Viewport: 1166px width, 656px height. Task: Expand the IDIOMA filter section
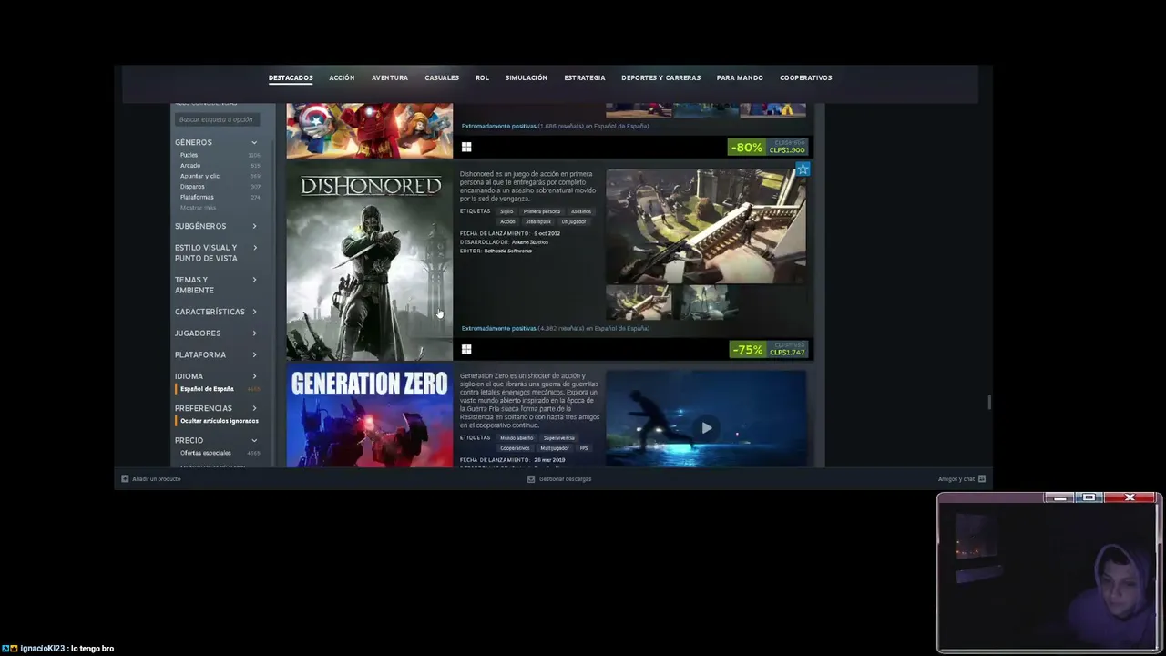tap(254, 376)
